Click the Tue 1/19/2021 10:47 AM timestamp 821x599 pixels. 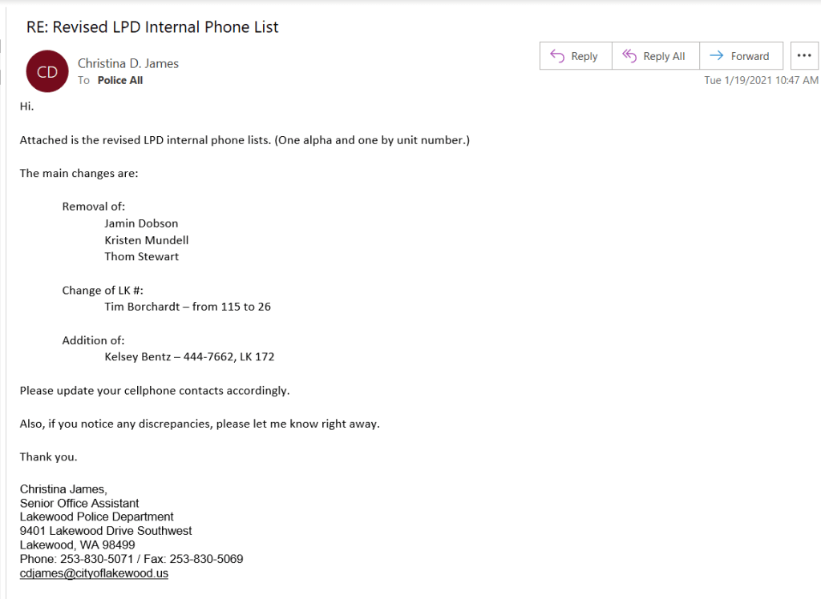pos(761,80)
